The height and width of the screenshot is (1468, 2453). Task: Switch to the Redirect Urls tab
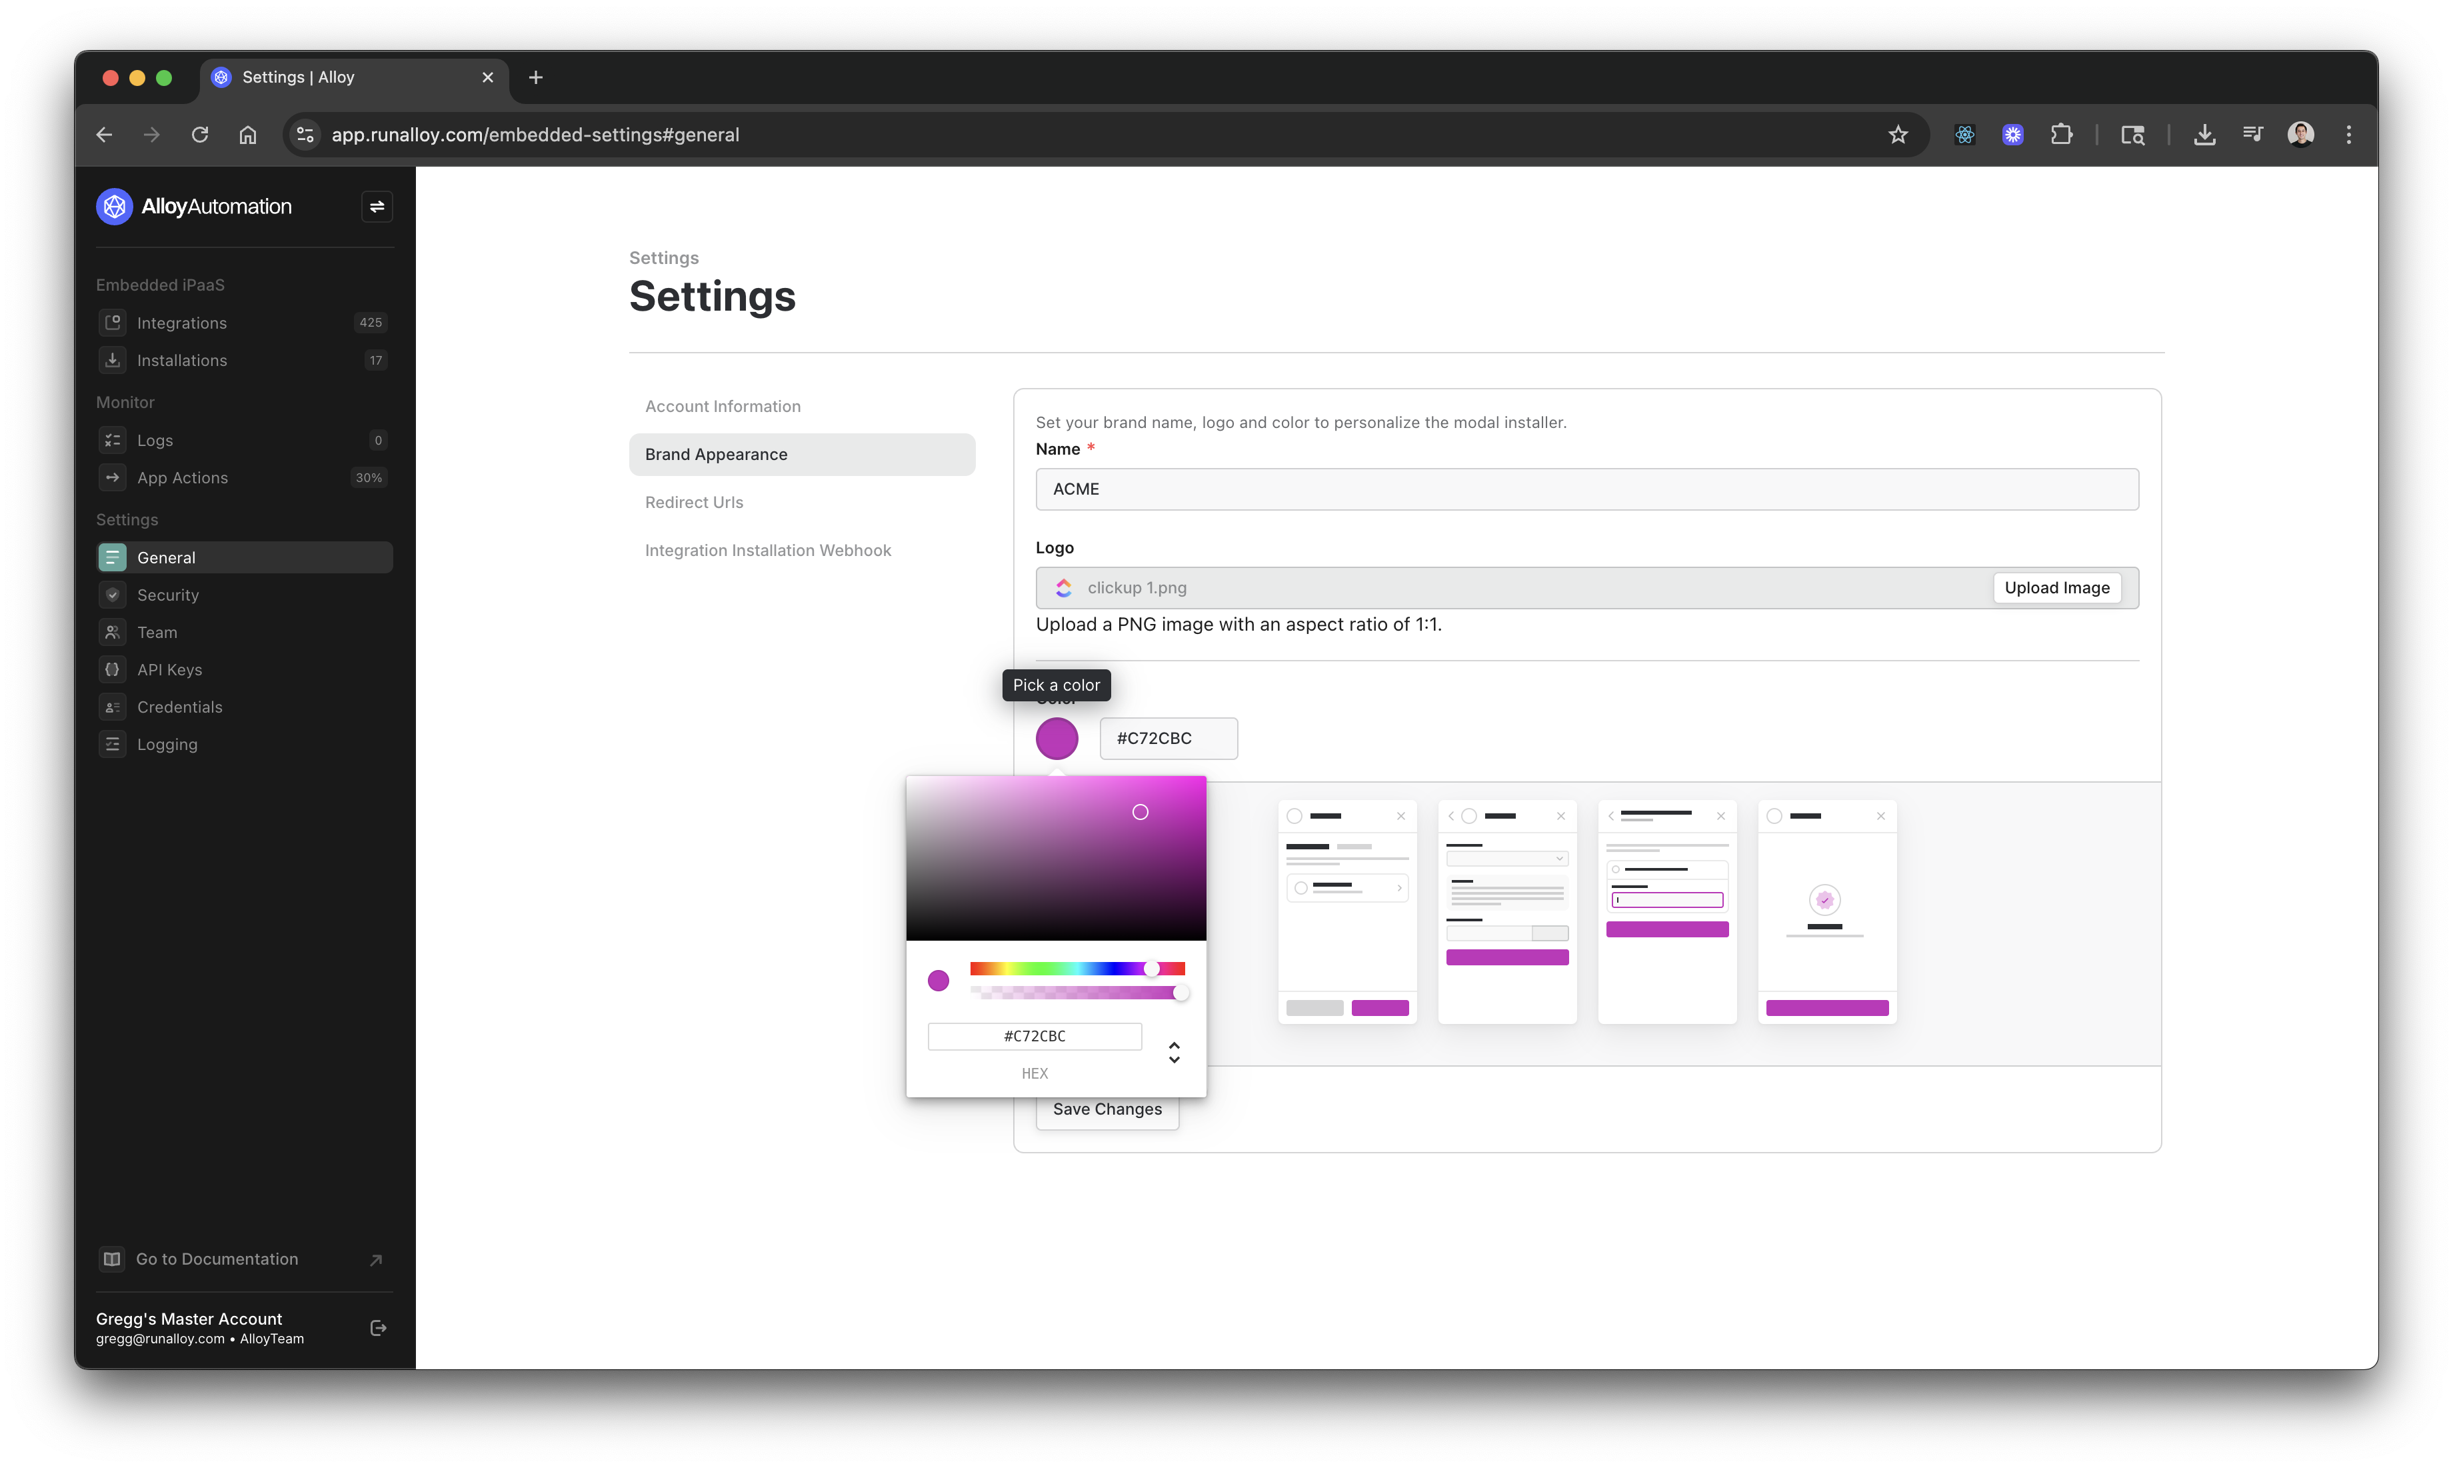(695, 503)
